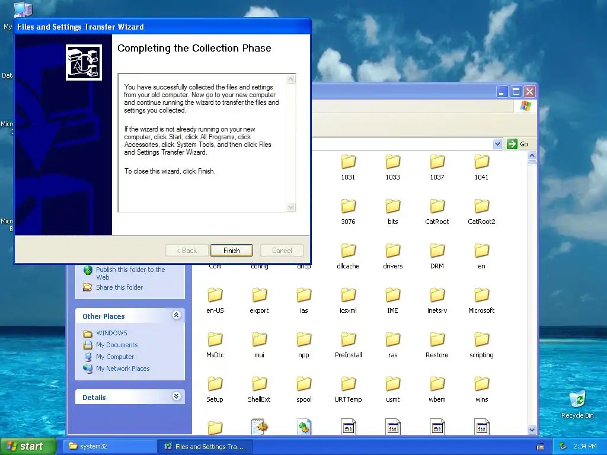Select the 1033 folder icon
The width and height of the screenshot is (607, 455).
click(x=392, y=162)
